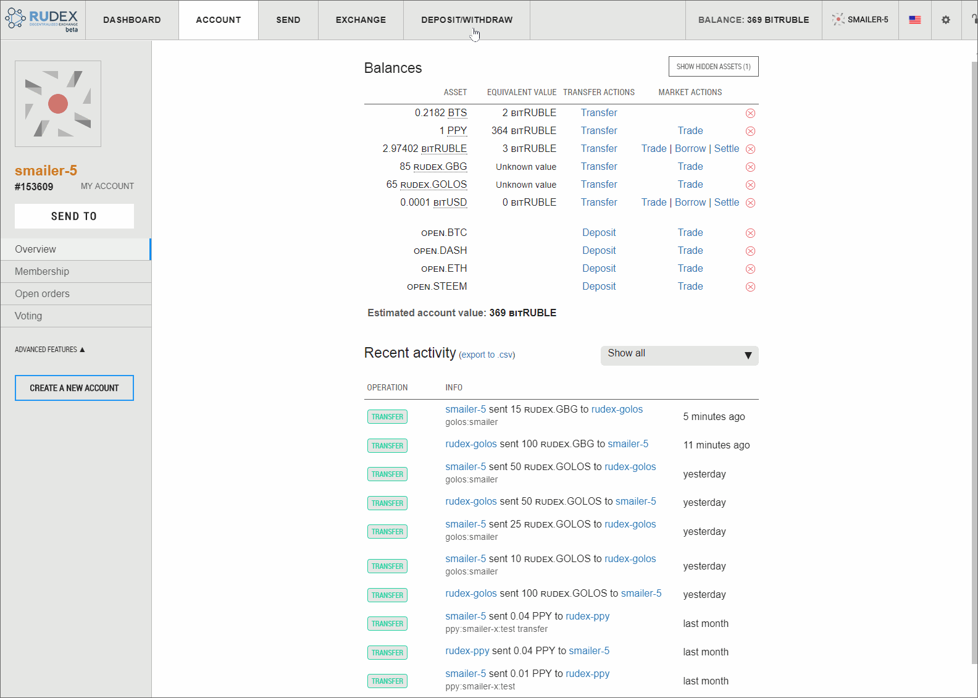Click Settle in the 2.97402 bitRUBLE row
Image resolution: width=978 pixels, height=698 pixels.
point(727,149)
